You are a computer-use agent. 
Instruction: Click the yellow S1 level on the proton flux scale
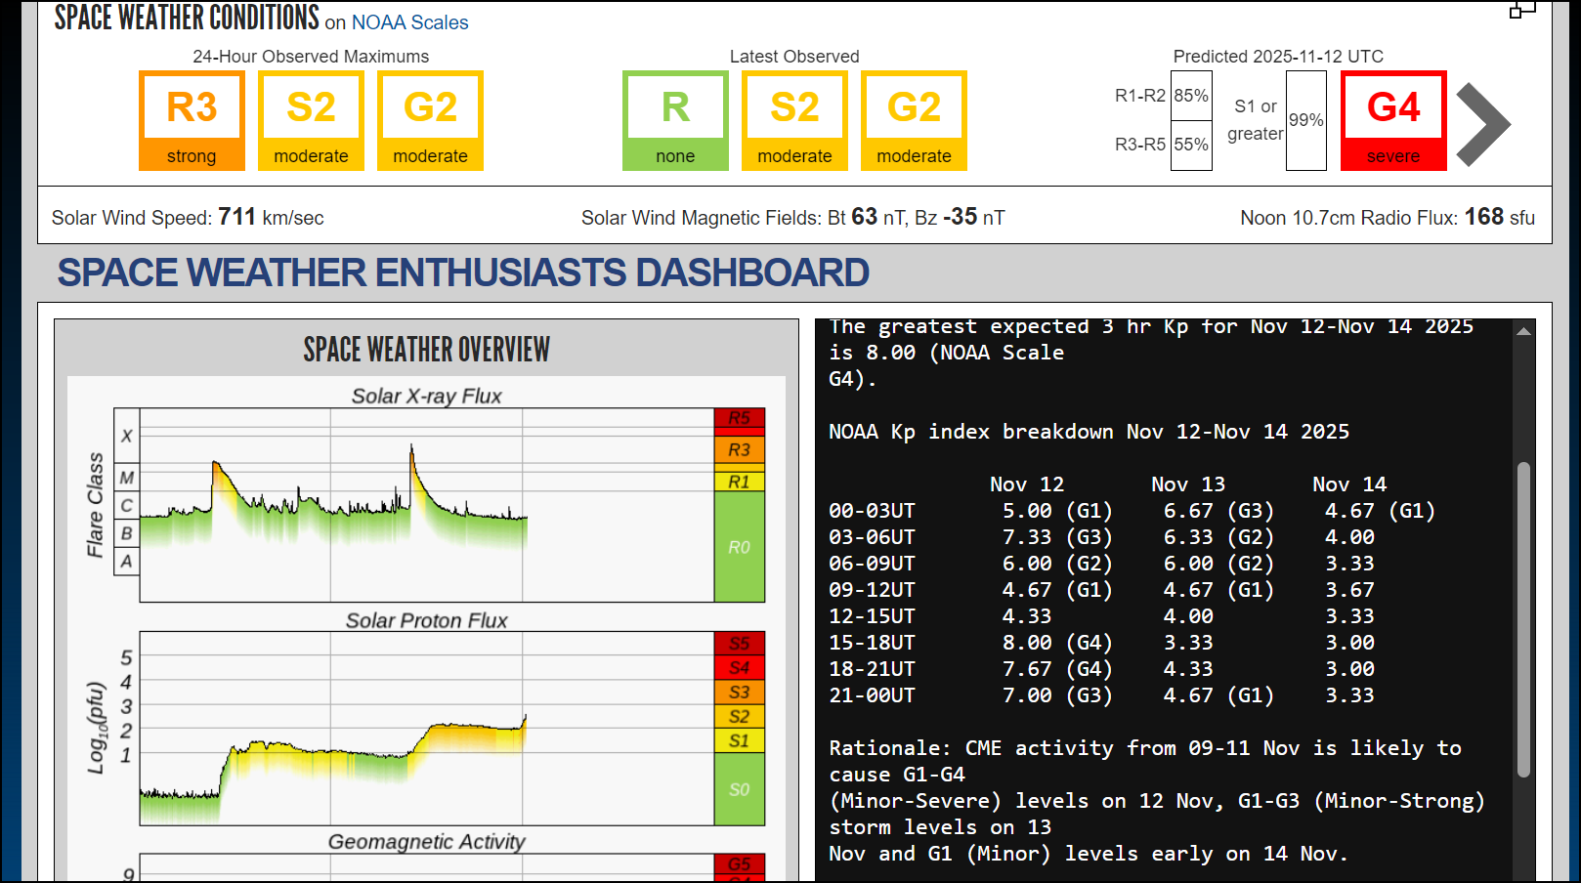(x=739, y=741)
